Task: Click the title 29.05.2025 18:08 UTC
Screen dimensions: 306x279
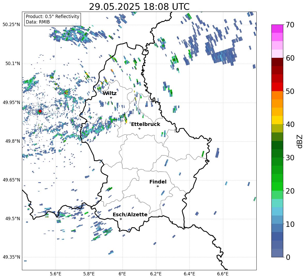Action: 139,7
